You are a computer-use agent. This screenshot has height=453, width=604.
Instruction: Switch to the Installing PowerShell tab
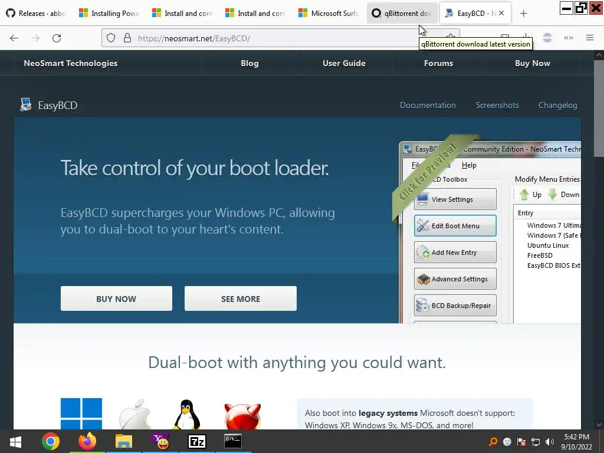point(109,13)
